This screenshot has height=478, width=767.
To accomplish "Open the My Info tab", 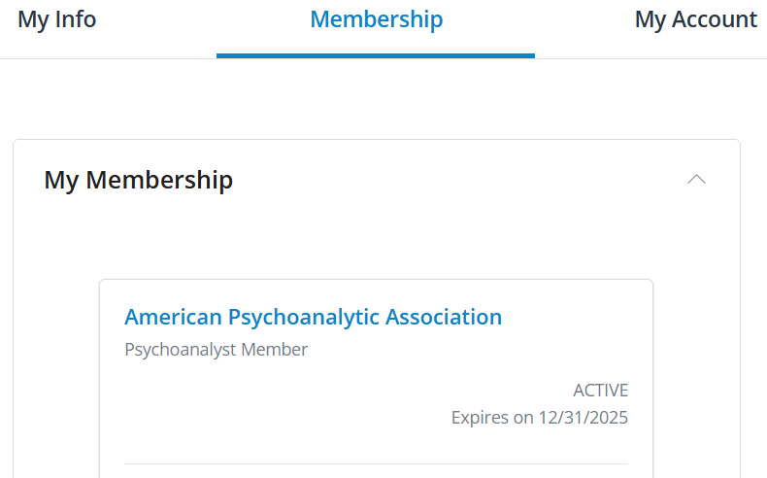I will point(57,19).
